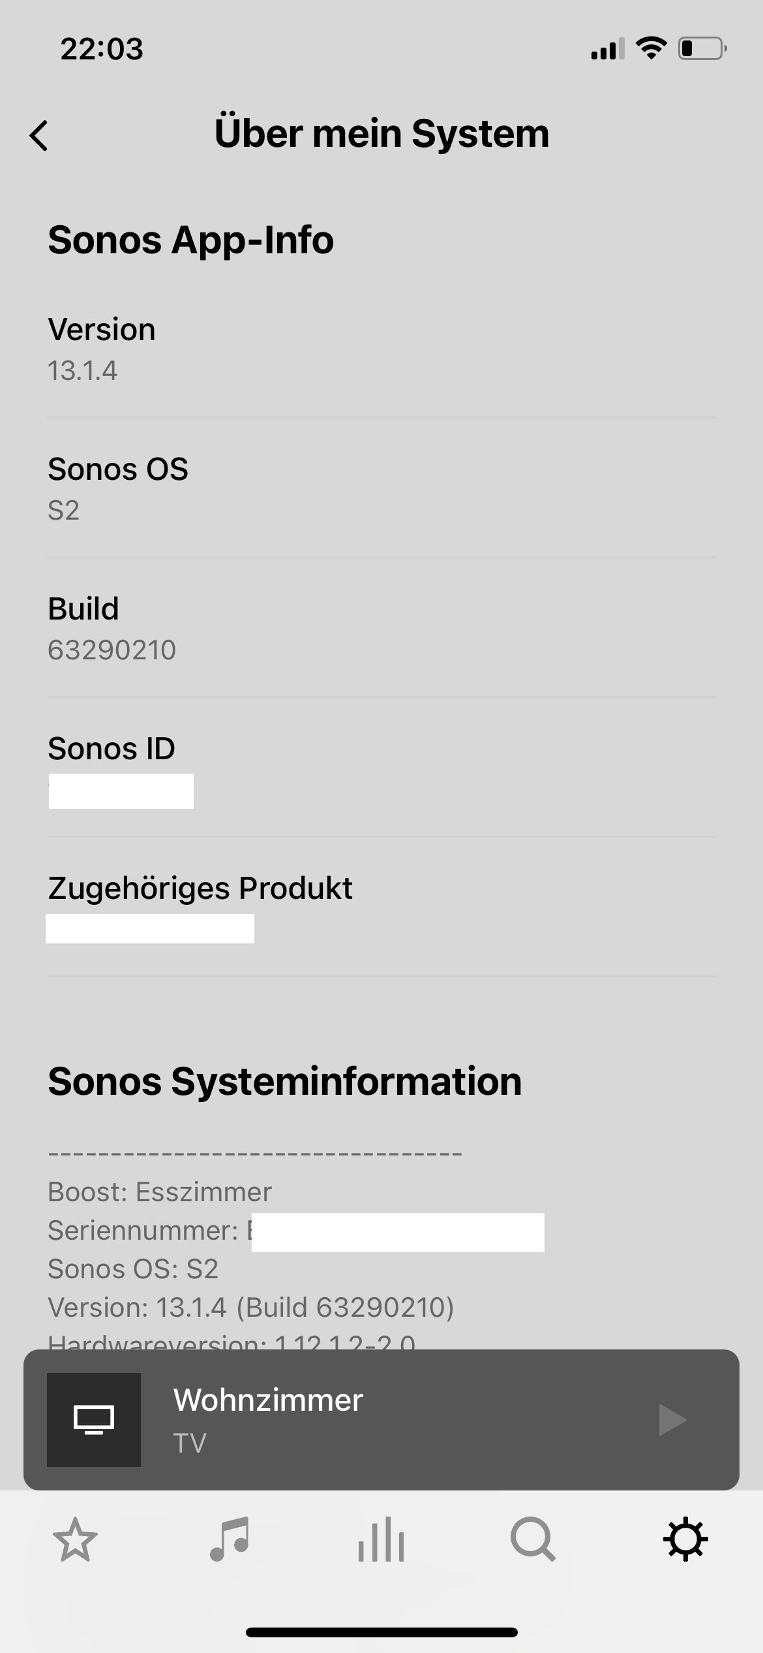This screenshot has height=1653, width=763.
Task: Tap the TV source icon thumbnail
Action: point(94,1420)
